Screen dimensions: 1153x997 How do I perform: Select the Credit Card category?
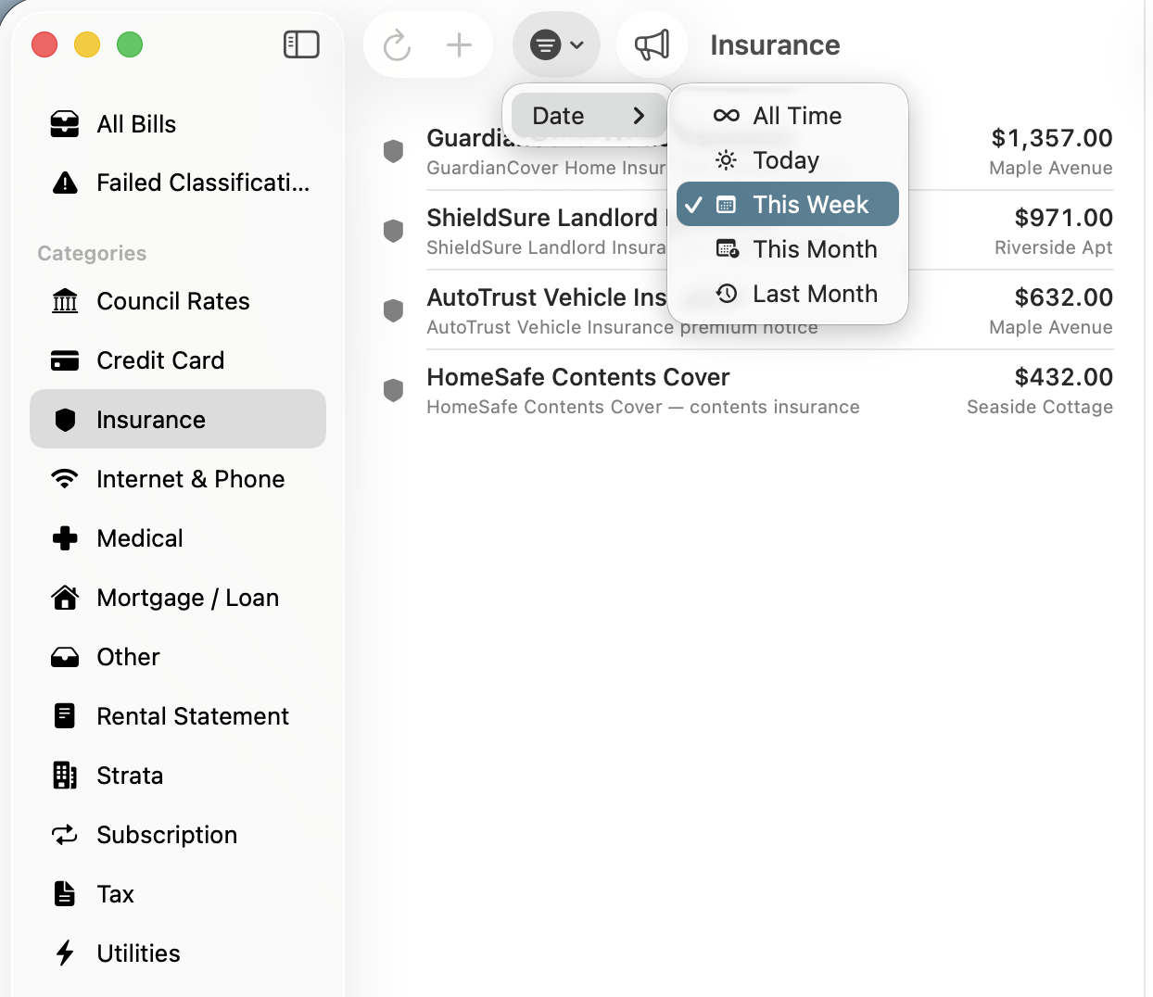point(178,360)
